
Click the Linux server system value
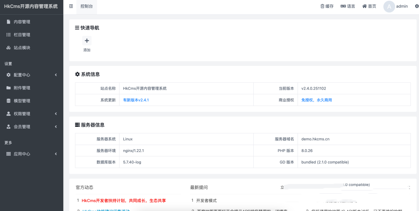128,139
